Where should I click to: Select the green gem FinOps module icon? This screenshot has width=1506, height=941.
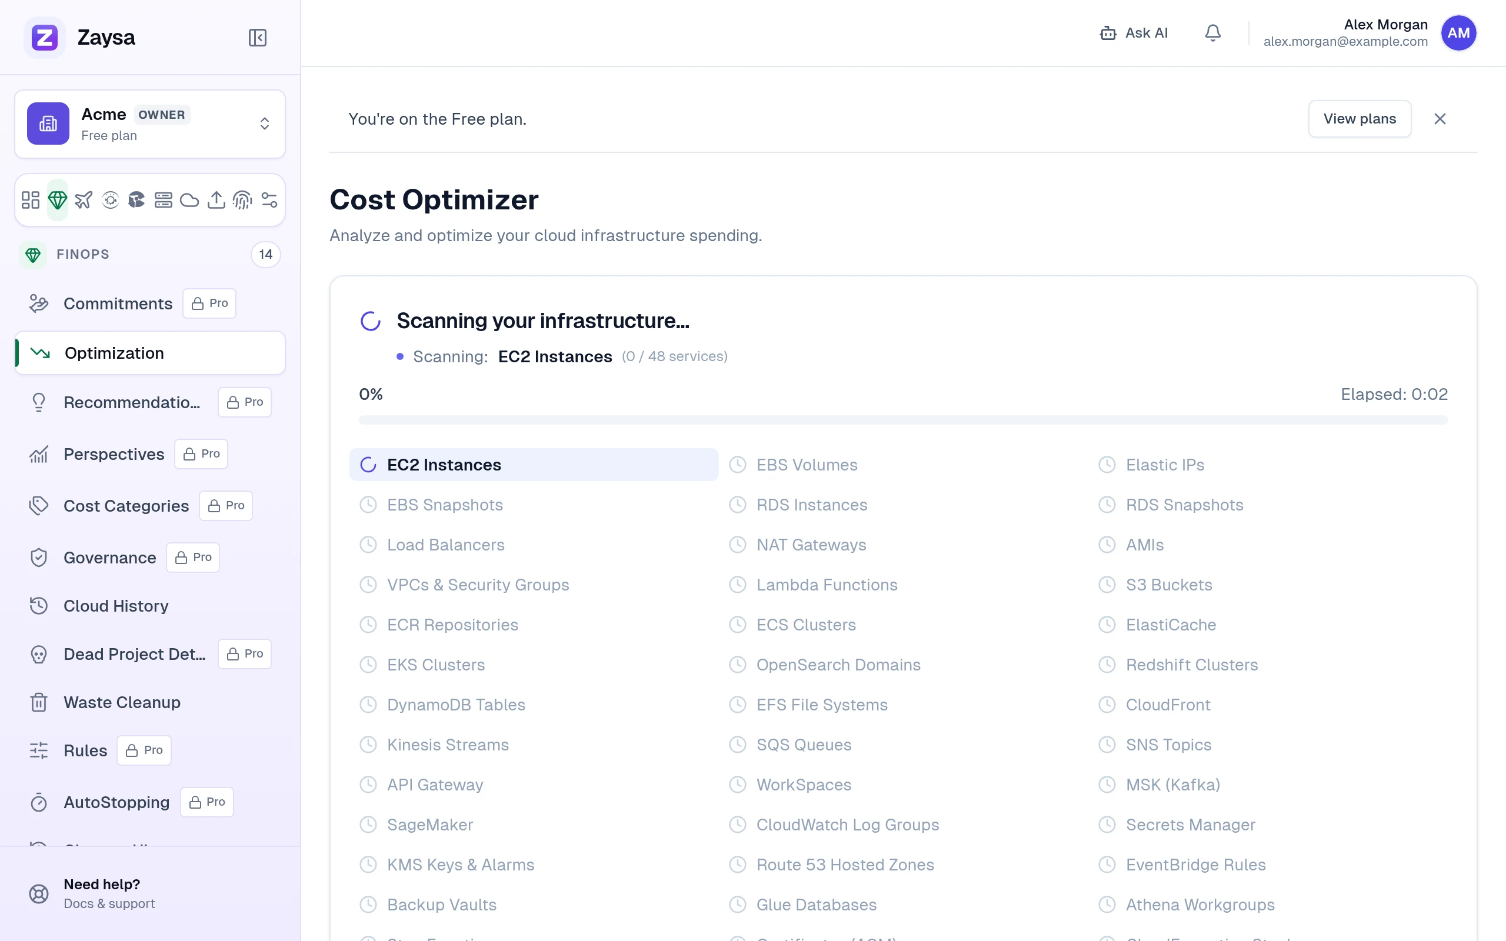(57, 200)
